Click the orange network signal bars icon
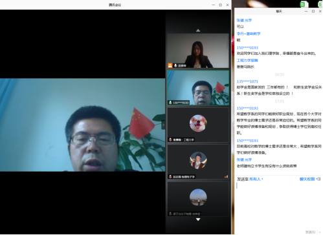Image resolution: width=323 pixels, height=235 pixels. coord(226,177)
